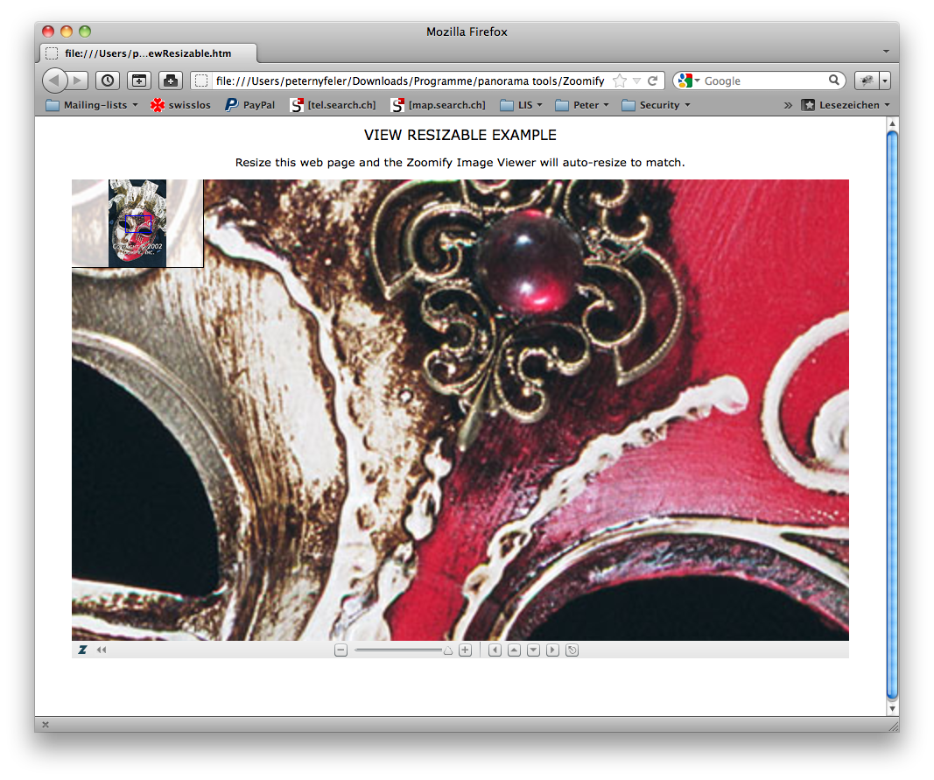Click the Zoomify logo in viewer toolbar

[x=82, y=650]
